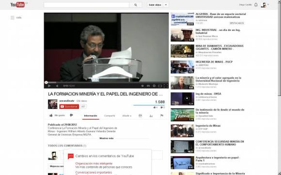Viewport: 281px width, 175px height.
Task: Switch to the Compartir tab
Action: [110, 115]
